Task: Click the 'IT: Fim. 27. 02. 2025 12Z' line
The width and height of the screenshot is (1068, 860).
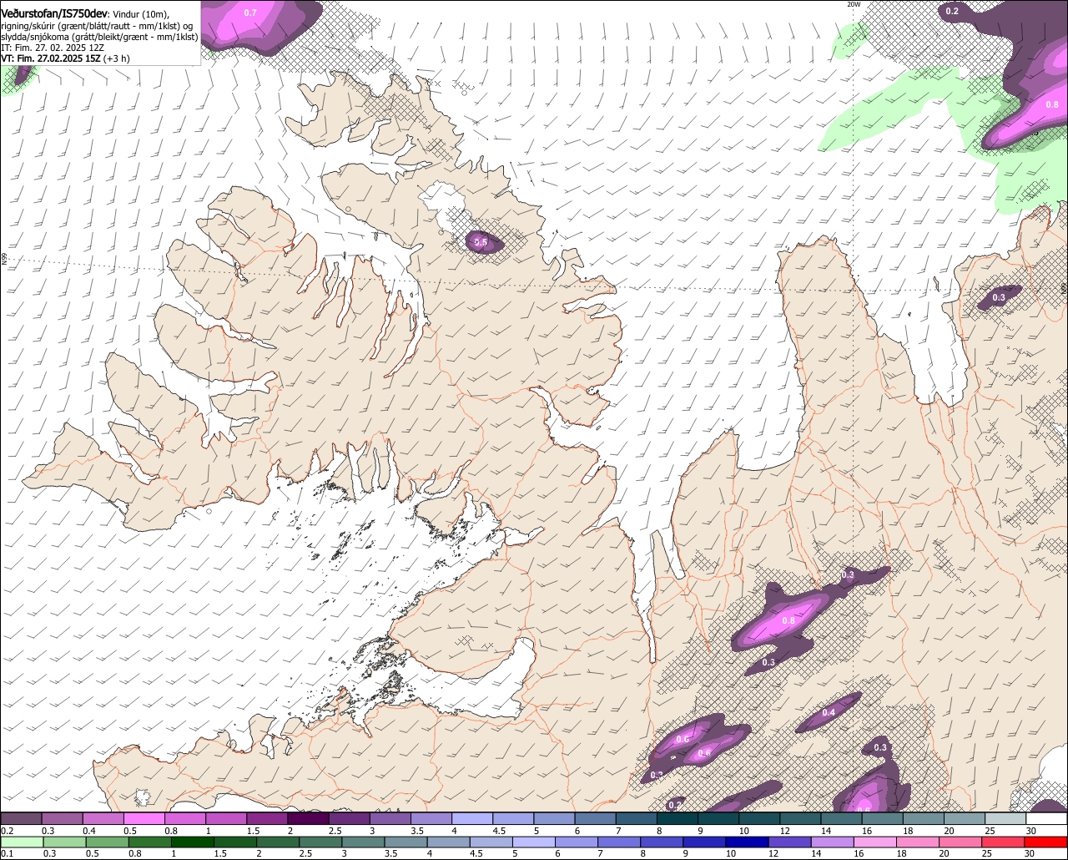Action: coord(52,48)
